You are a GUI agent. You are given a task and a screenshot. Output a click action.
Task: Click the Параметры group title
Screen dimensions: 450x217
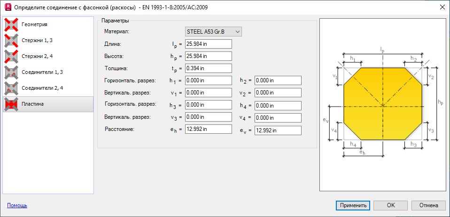pos(115,21)
